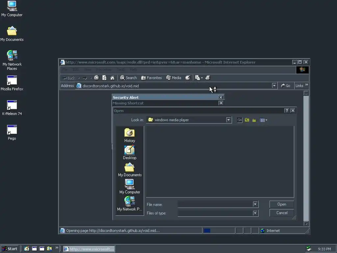Open the Favorites pane in IE toolbar

(151, 78)
